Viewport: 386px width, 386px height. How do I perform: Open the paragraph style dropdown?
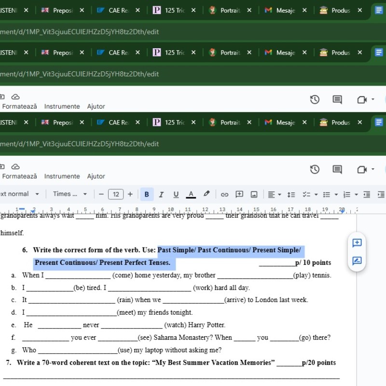click(x=18, y=194)
